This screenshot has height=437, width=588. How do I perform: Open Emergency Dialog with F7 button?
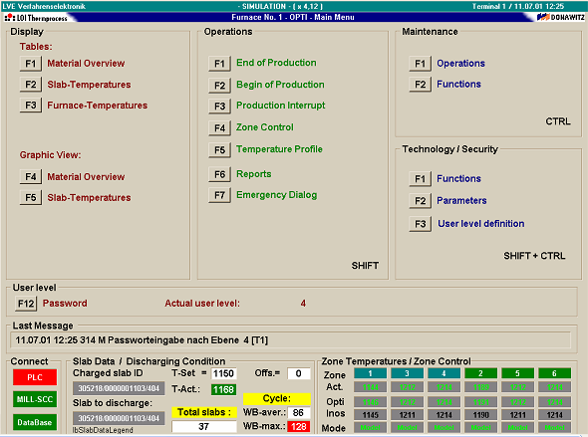click(219, 195)
